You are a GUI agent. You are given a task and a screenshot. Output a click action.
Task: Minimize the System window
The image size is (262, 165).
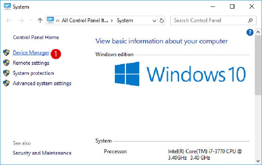[213, 7]
